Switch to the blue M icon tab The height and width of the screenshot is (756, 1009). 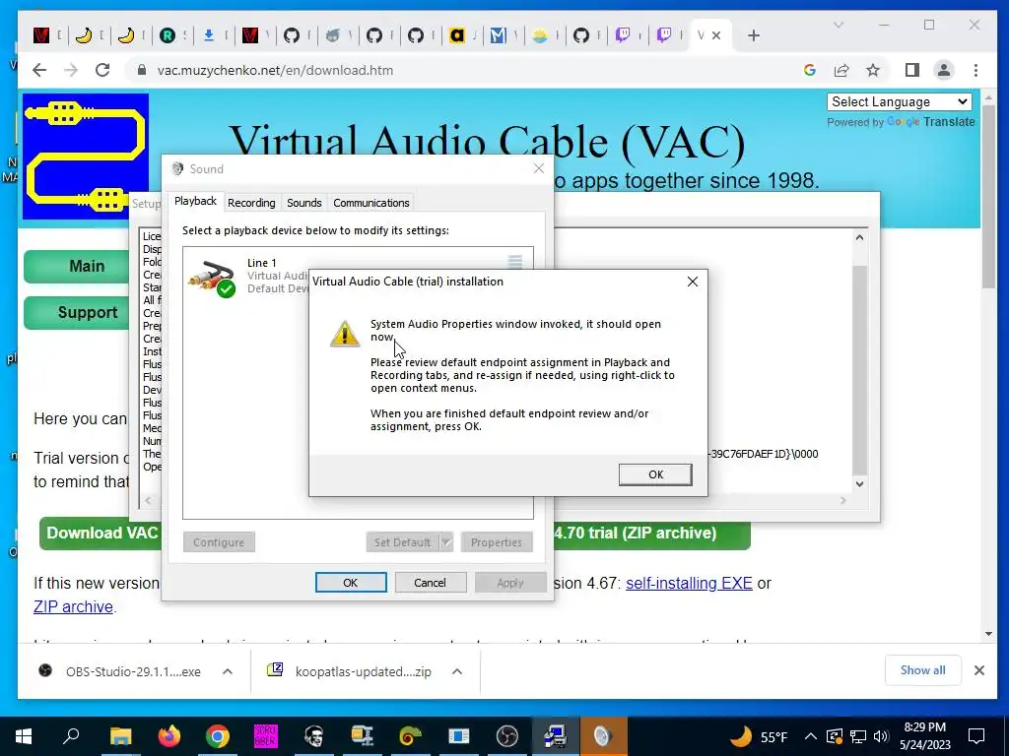coord(498,35)
